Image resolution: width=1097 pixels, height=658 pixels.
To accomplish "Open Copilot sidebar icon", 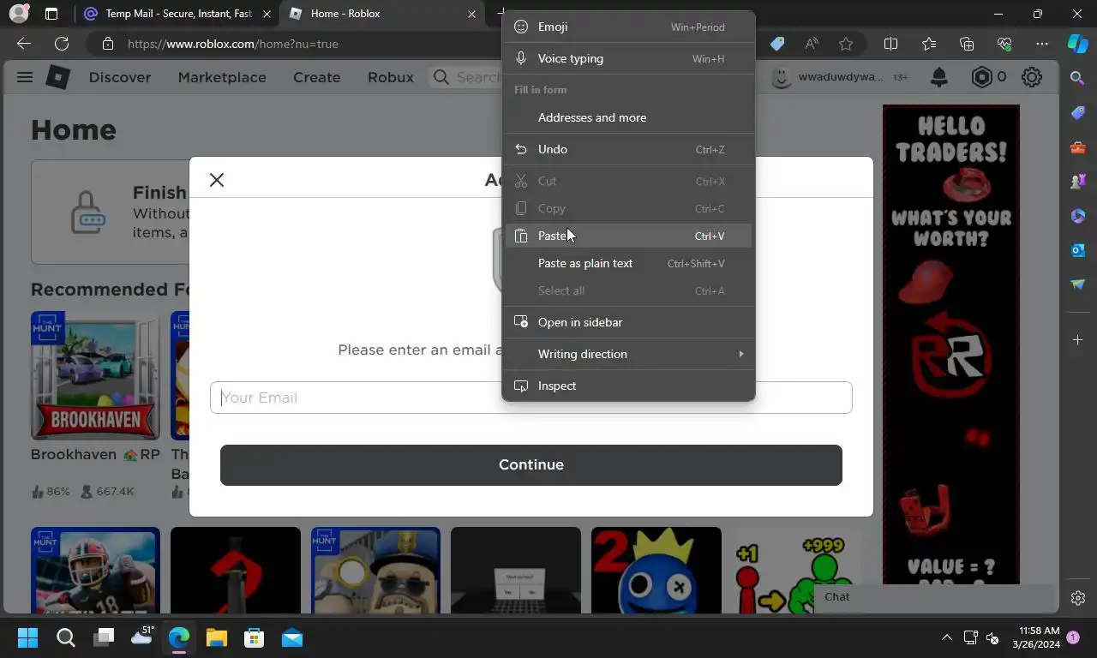I will point(1078,44).
